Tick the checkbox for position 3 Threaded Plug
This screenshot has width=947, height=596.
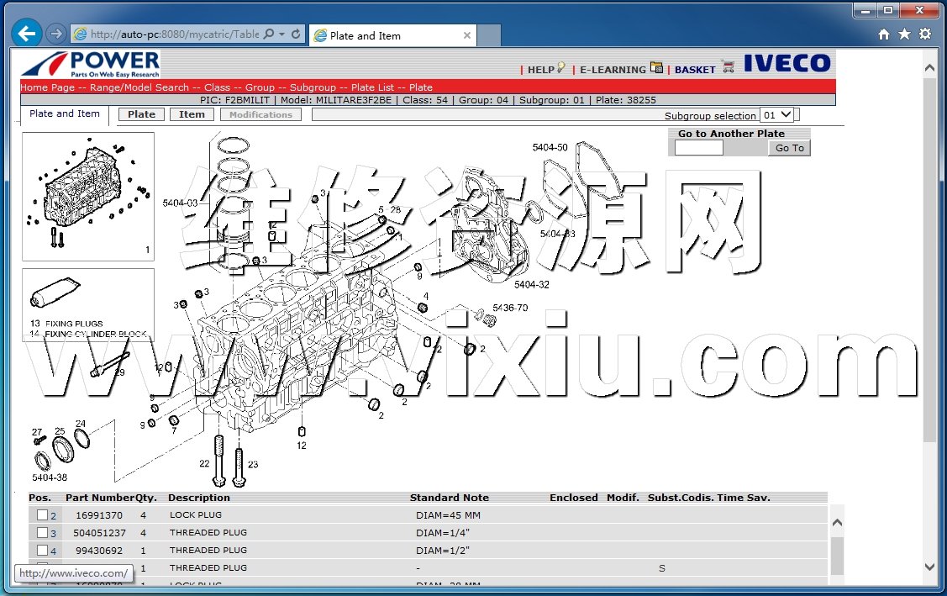tap(42, 533)
